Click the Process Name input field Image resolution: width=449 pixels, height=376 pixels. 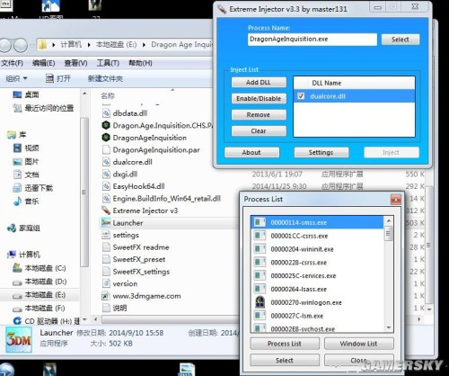click(313, 40)
